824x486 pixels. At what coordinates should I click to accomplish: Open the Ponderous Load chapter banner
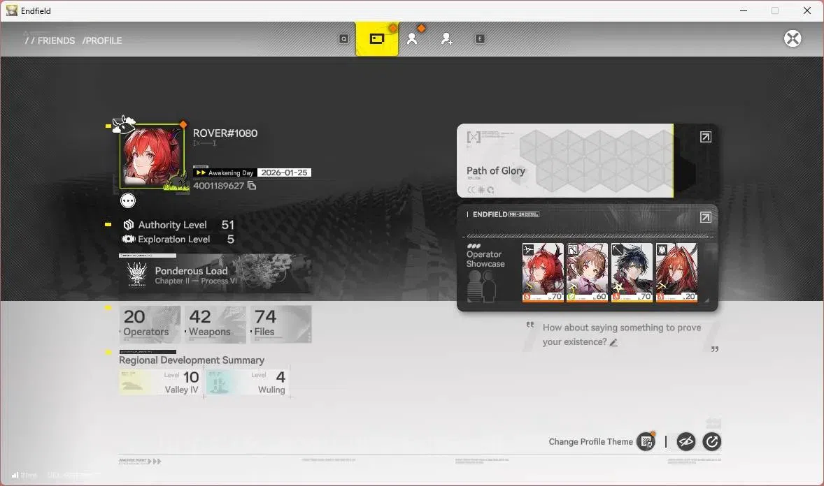point(215,274)
